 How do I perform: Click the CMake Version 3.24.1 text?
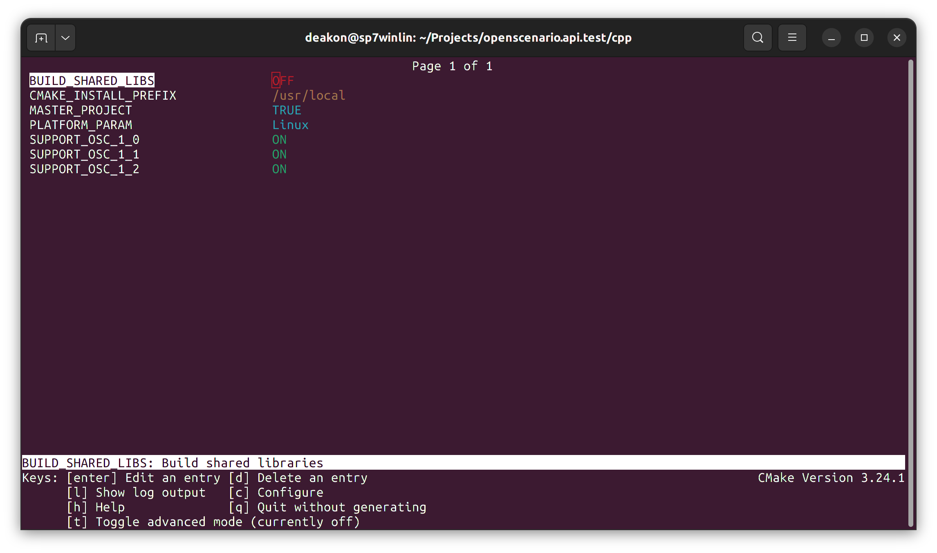click(831, 477)
